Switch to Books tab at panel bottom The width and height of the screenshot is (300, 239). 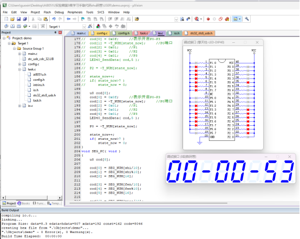[x=24, y=203]
